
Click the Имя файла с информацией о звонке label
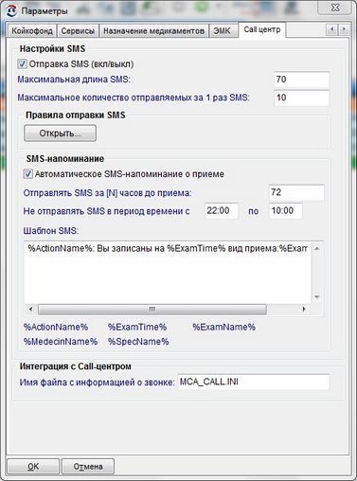point(97,383)
